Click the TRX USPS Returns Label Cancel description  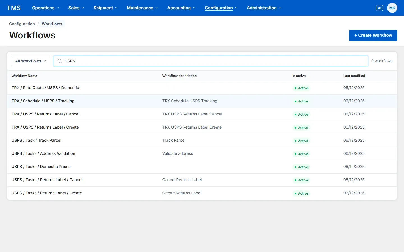pos(192,114)
